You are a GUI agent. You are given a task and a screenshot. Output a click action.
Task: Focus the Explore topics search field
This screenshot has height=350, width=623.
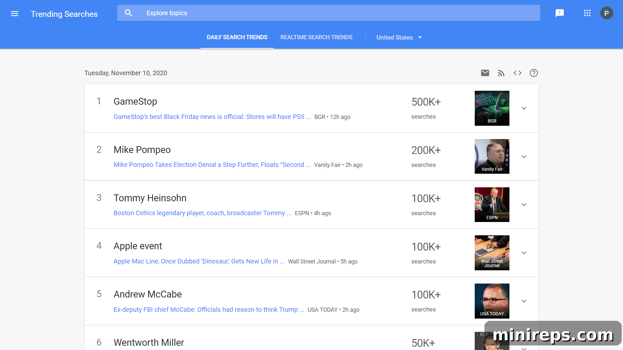point(329,13)
